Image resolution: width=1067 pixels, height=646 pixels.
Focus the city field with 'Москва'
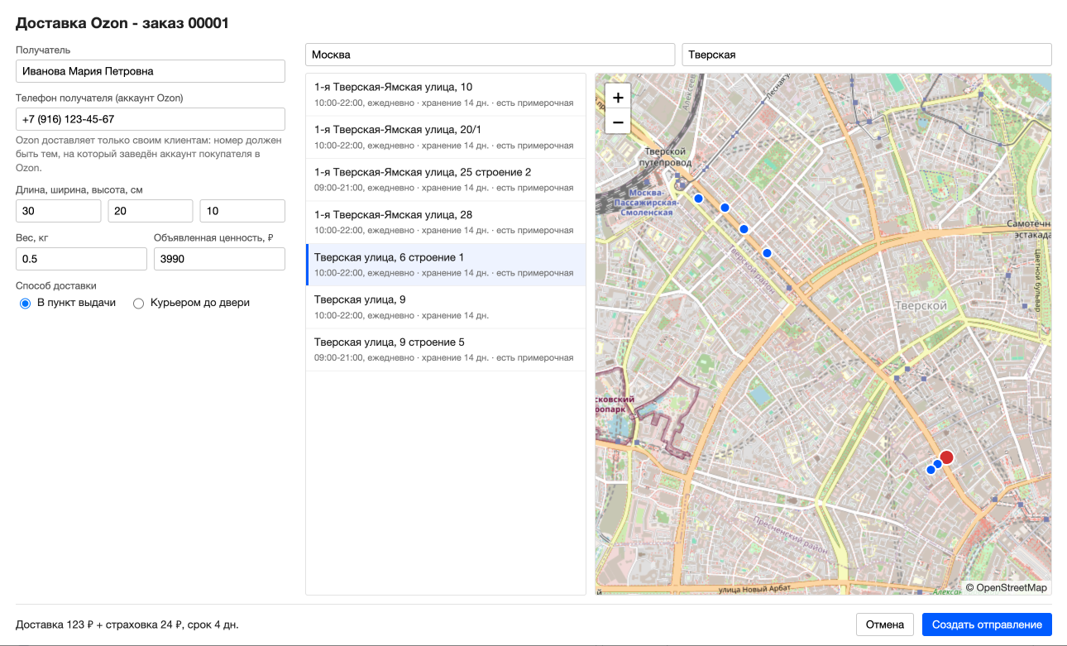click(490, 55)
